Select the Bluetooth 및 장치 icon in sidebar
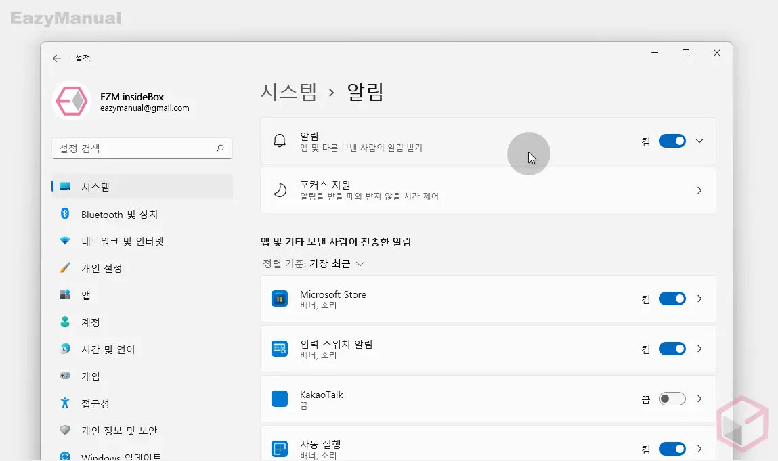The width and height of the screenshot is (778, 461). pos(64,214)
